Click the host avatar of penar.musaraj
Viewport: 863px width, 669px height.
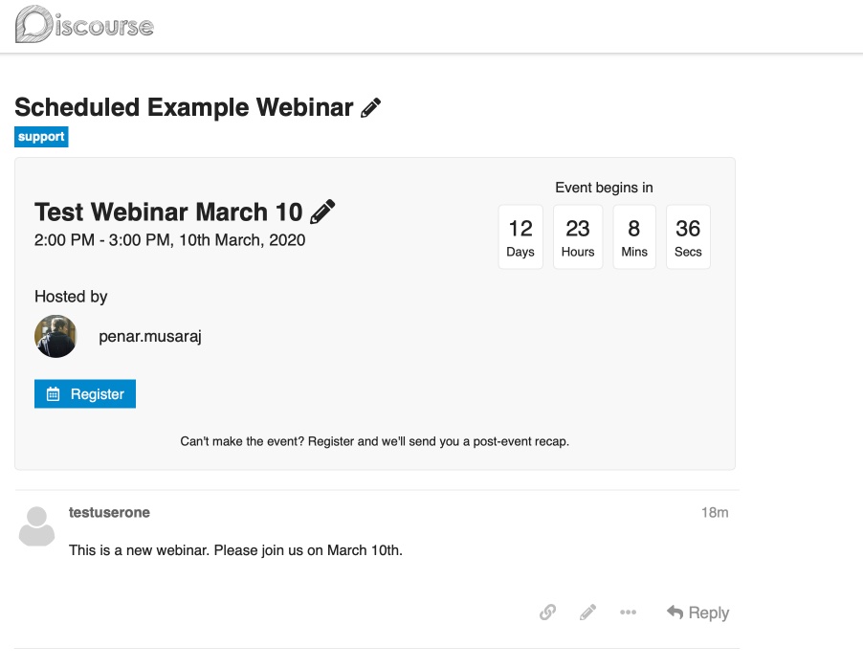pos(55,337)
